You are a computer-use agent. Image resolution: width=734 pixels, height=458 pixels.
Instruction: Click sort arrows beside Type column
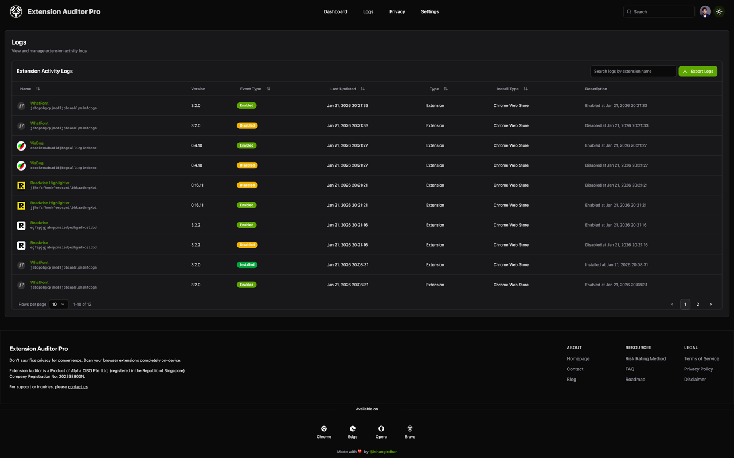click(446, 89)
